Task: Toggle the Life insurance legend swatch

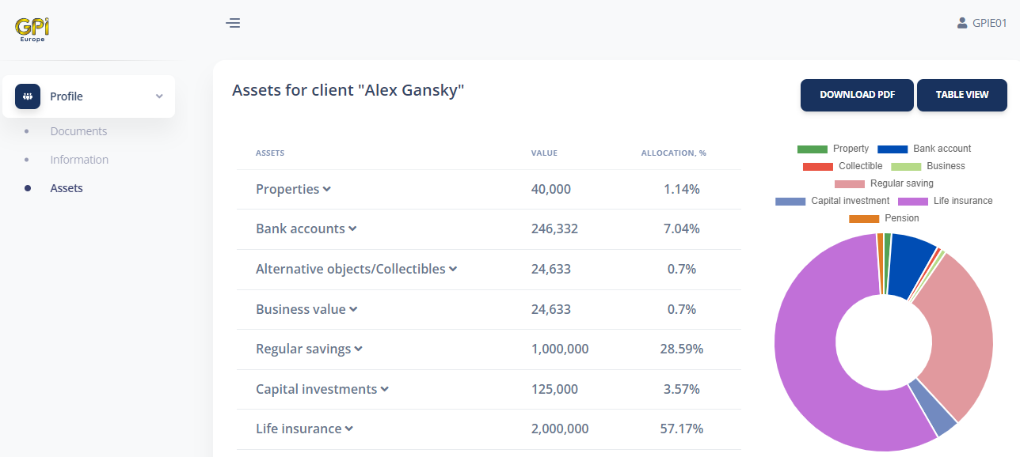Action: point(912,201)
